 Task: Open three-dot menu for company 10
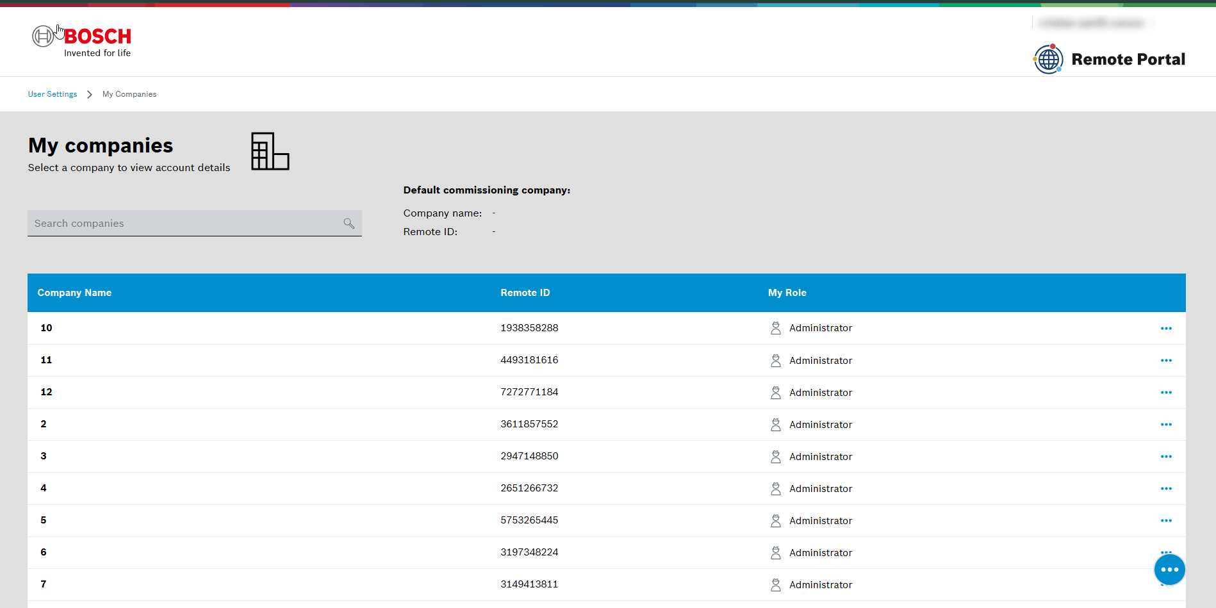tap(1166, 328)
